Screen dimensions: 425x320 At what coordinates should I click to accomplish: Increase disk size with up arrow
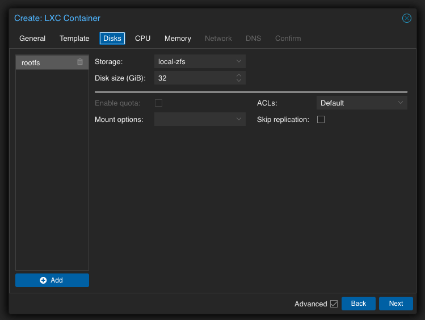pos(239,75)
